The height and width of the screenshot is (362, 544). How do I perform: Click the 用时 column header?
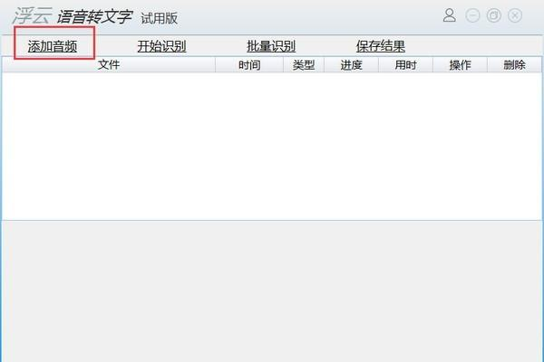point(405,65)
